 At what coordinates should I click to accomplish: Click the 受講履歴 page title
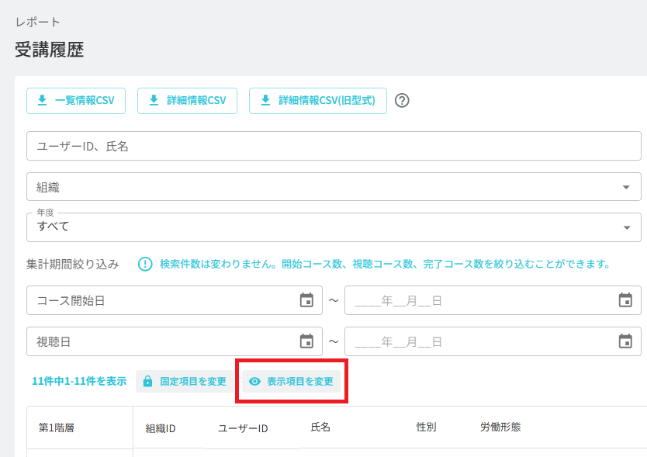[x=50, y=50]
